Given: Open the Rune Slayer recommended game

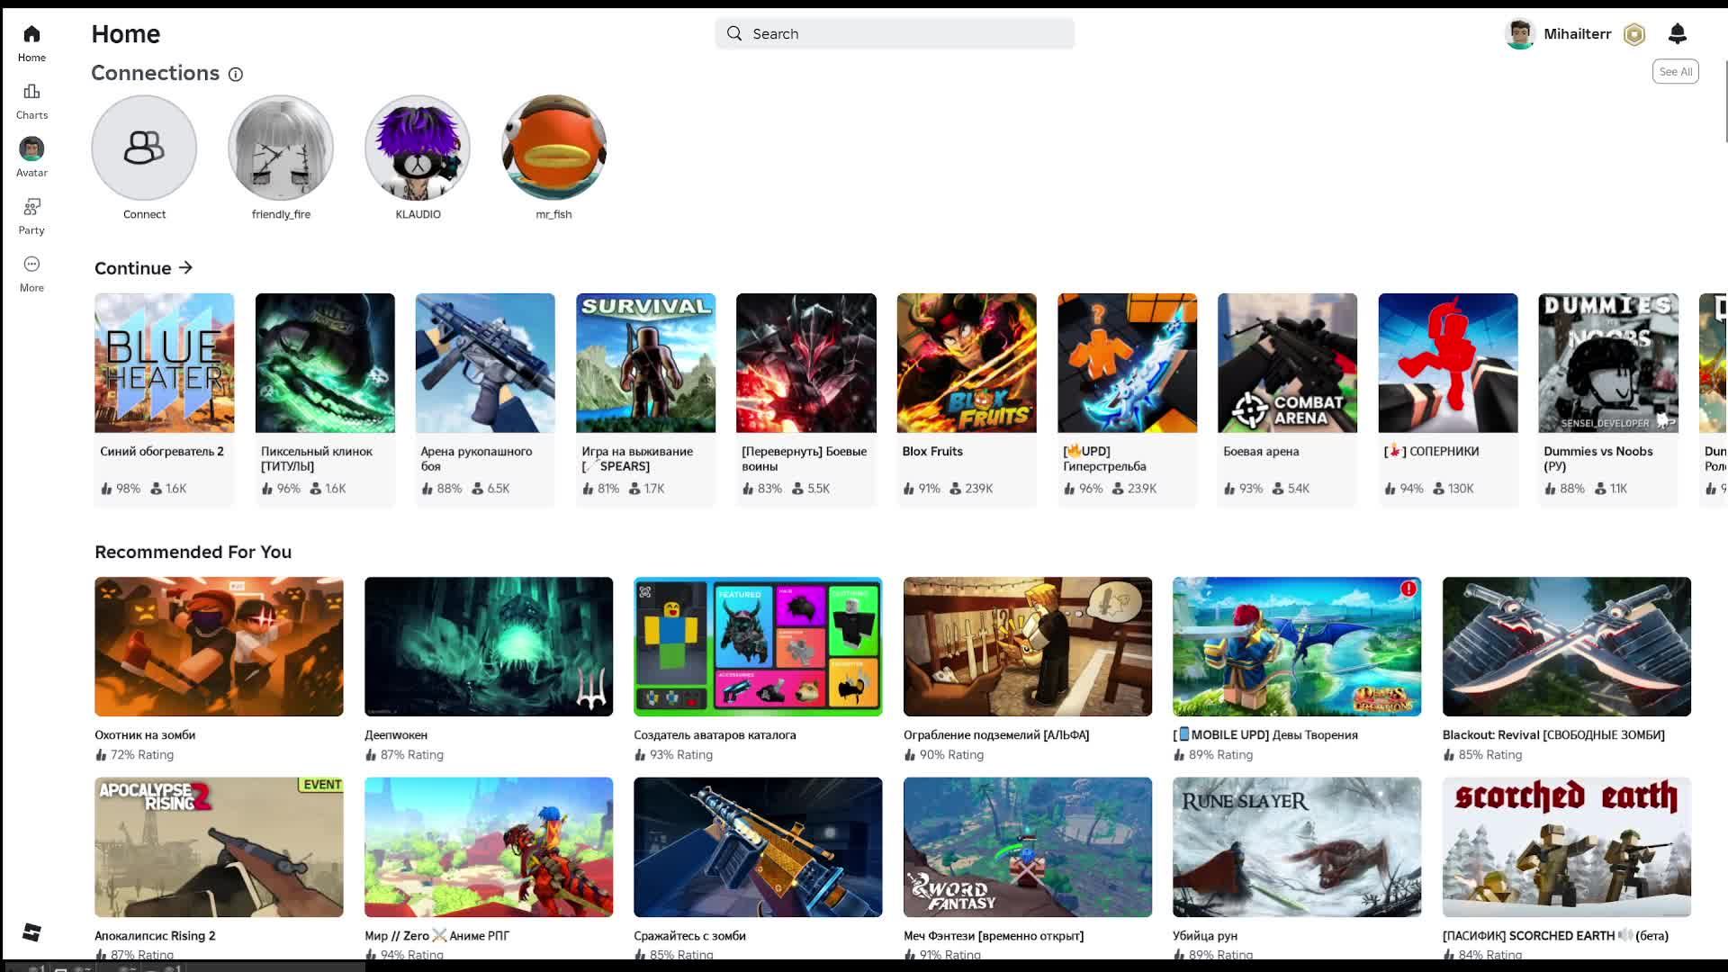Looking at the screenshot, I should point(1296,847).
